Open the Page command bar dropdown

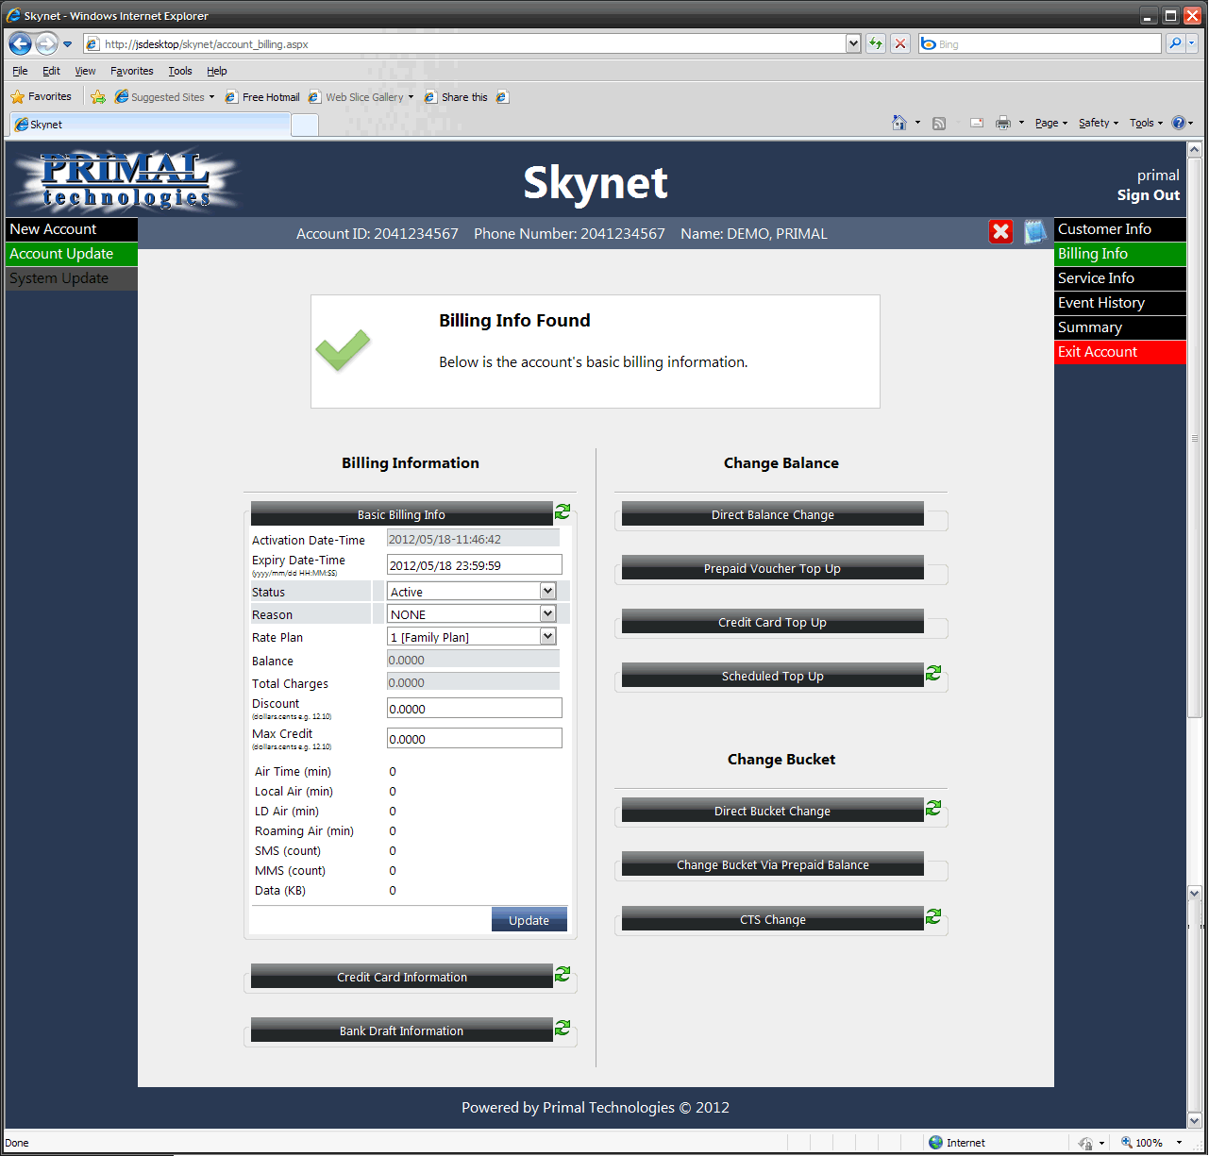1051,123
